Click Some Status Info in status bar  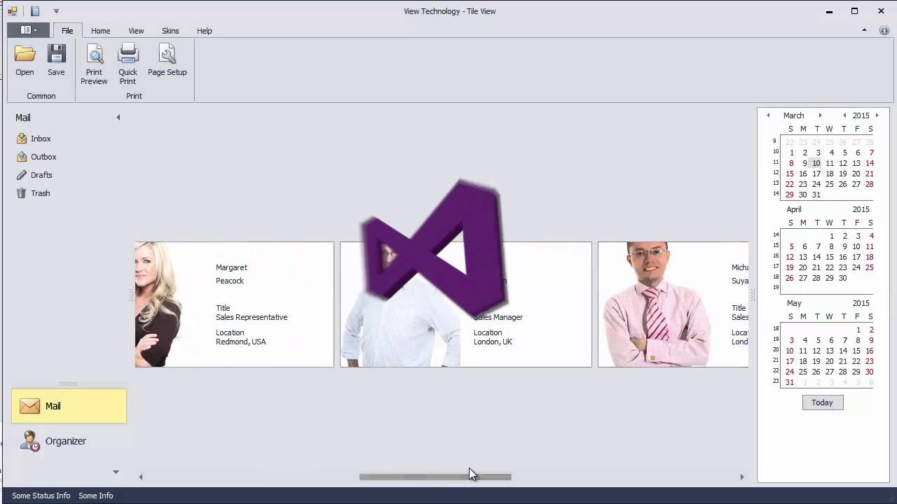coord(41,496)
